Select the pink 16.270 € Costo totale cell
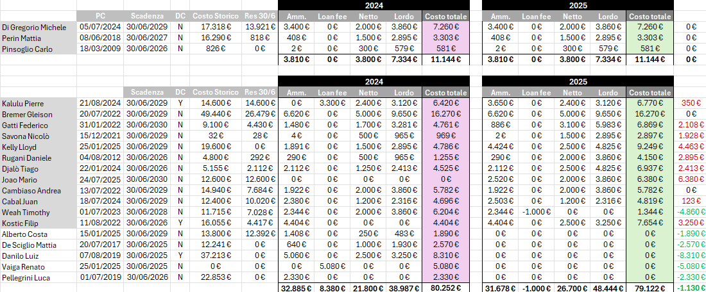The width and height of the screenshot is (706, 292). pyautogui.click(x=445, y=115)
